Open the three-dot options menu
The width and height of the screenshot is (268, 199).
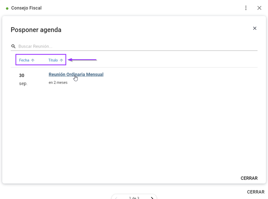coord(246,8)
